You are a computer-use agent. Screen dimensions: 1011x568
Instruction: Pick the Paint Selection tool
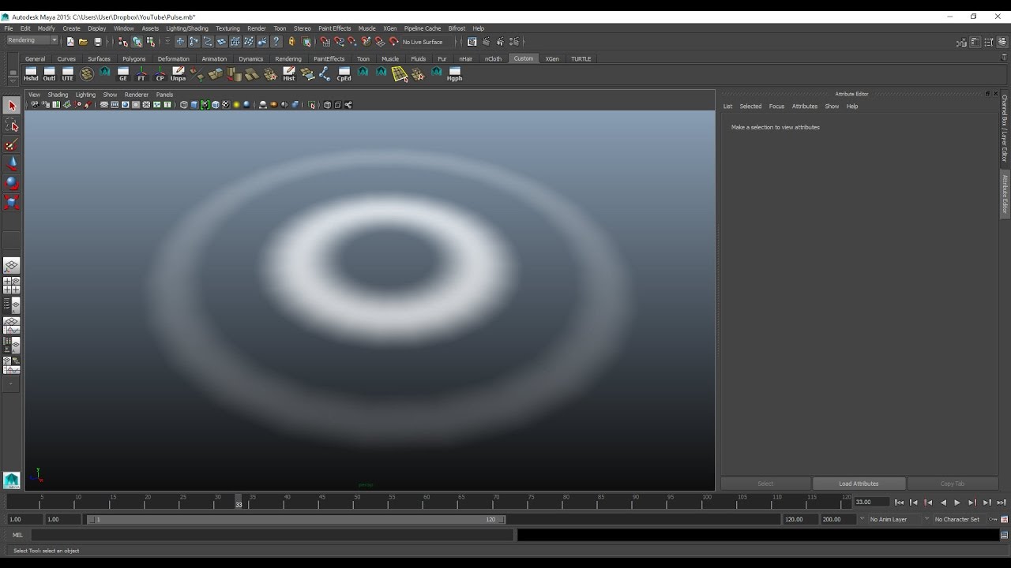[12, 145]
